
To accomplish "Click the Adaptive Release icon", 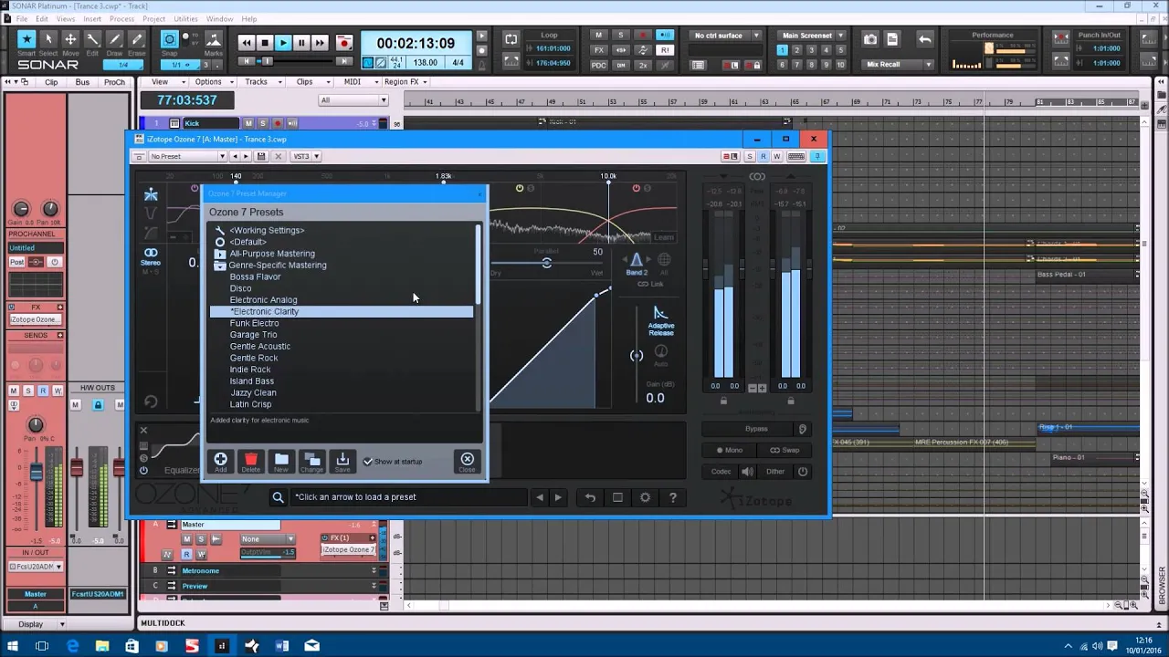I will (x=660, y=315).
